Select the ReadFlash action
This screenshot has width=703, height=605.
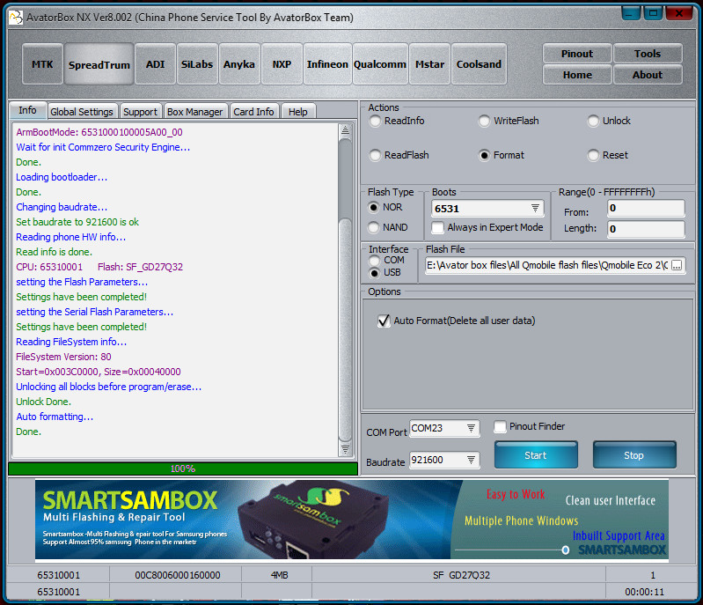pos(399,155)
